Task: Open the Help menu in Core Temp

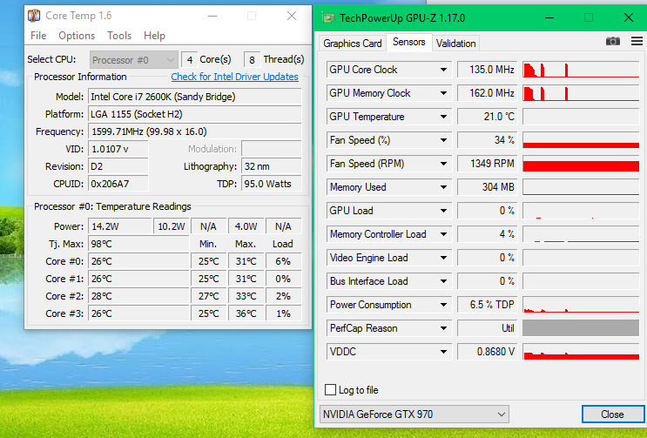Action: pos(154,36)
